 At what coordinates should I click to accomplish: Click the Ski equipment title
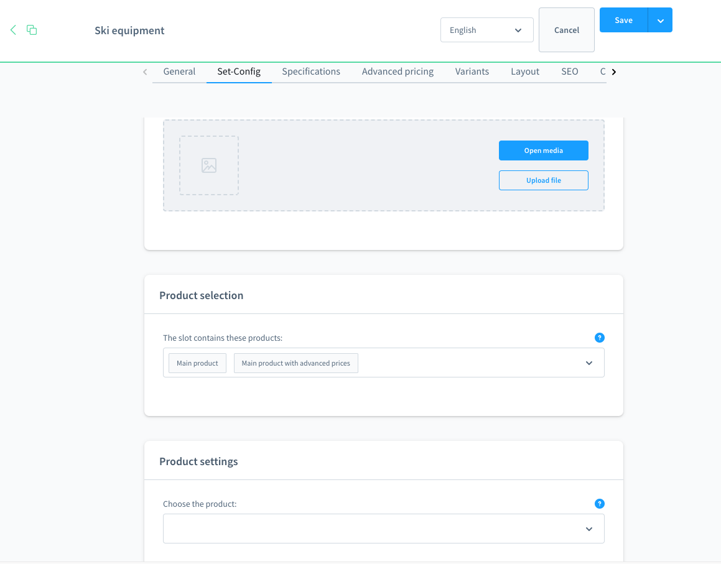click(129, 30)
